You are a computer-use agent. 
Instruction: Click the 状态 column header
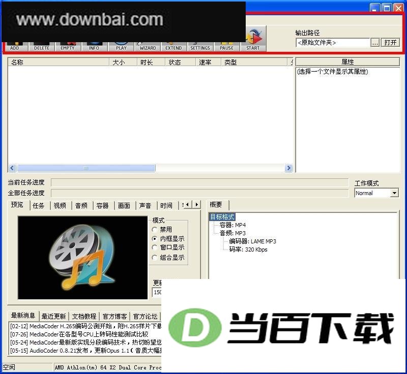click(180, 62)
